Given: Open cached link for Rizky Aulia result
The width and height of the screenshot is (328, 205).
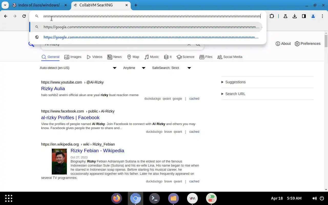Looking at the screenshot, I should pos(194,99).
